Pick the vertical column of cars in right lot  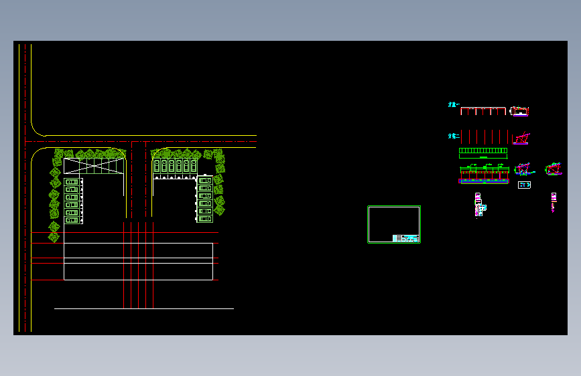[x=204, y=199]
